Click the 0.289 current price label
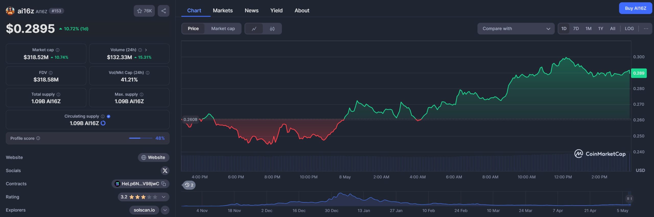 tap(639, 73)
